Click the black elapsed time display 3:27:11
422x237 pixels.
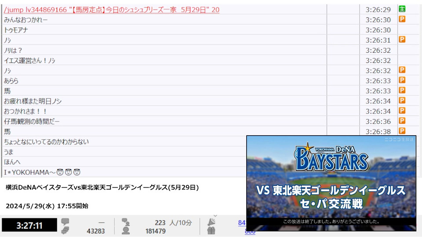click(29, 225)
